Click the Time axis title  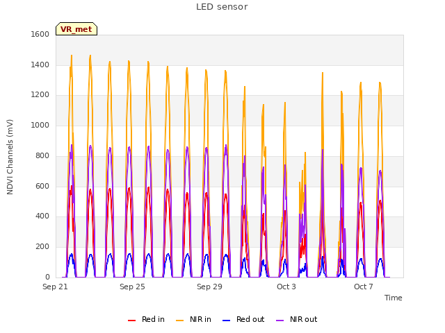point(393,298)
